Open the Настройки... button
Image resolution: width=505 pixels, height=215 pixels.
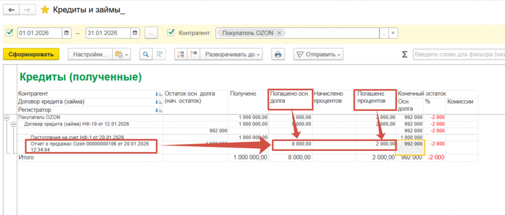90,54
